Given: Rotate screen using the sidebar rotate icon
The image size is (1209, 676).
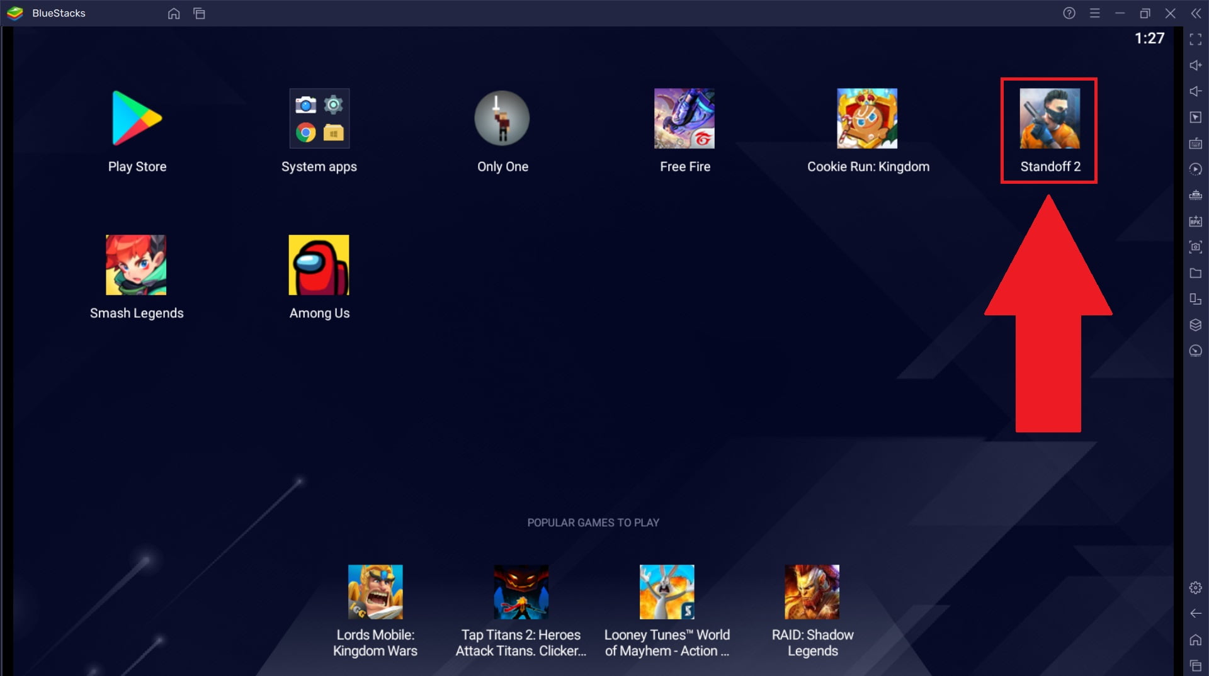Looking at the screenshot, I should click(1195, 299).
